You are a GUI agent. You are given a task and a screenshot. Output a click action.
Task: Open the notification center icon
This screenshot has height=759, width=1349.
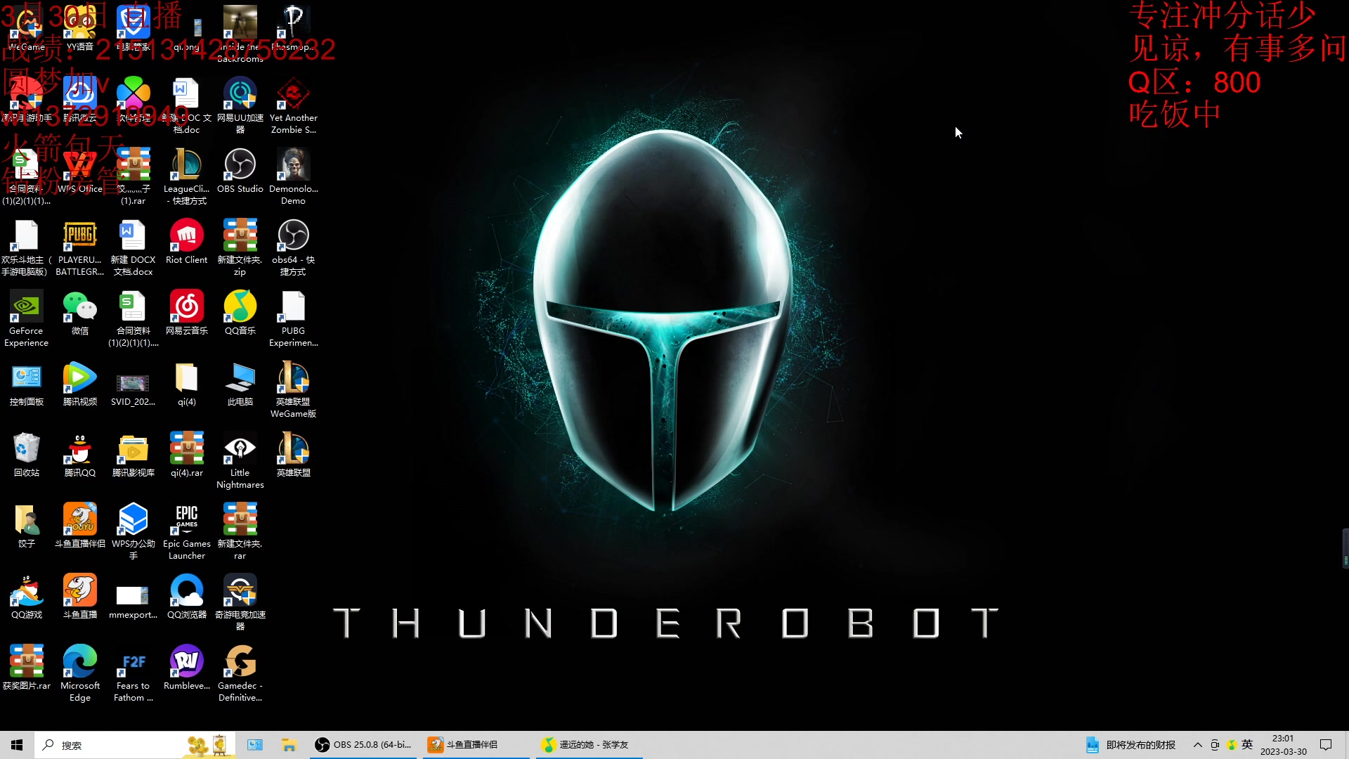click(x=1326, y=745)
